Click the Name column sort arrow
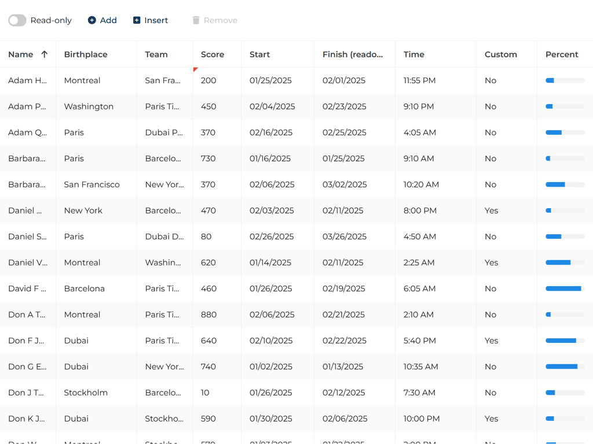This screenshot has width=593, height=444. [45, 54]
